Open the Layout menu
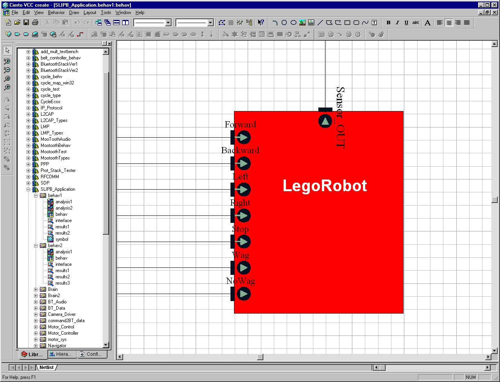The width and height of the screenshot is (500, 382). click(90, 13)
